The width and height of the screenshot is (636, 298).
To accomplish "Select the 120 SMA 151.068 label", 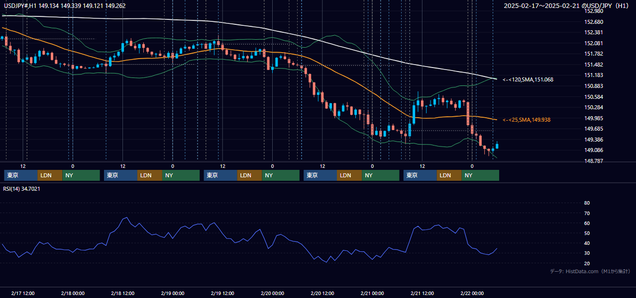I will [x=528, y=79].
